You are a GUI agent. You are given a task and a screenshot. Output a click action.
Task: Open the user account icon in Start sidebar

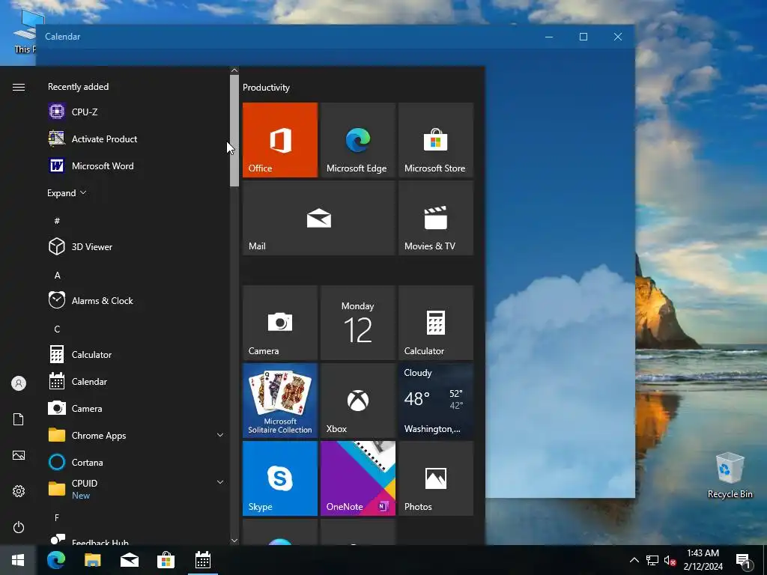pos(19,383)
